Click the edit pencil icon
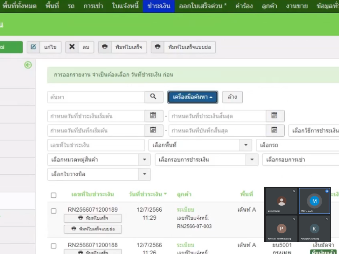The width and height of the screenshot is (339, 254). coord(33,47)
